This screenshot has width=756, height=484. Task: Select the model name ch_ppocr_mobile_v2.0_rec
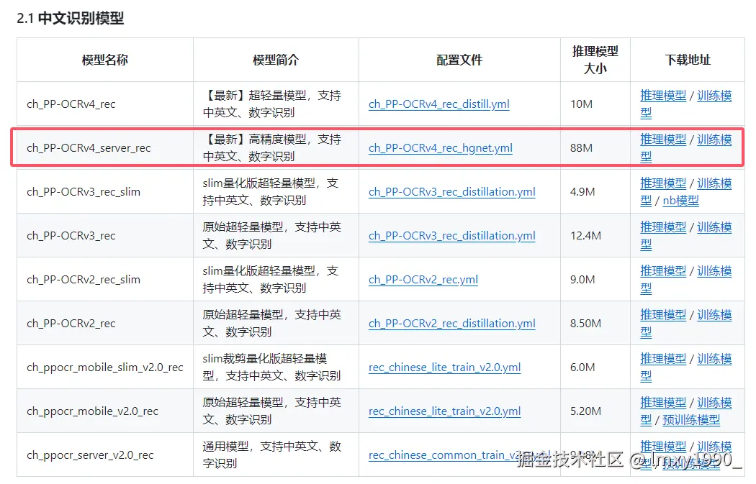92,411
